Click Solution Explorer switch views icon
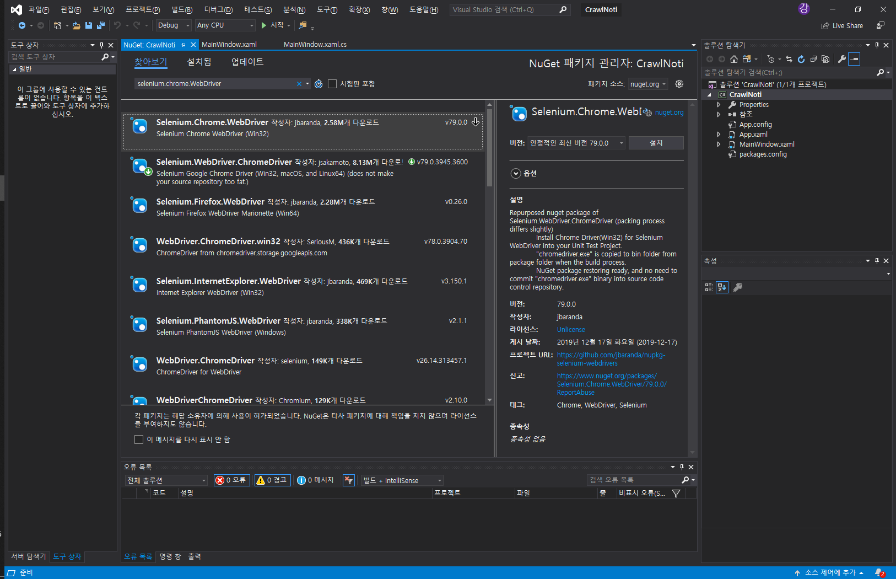This screenshot has height=579, width=896. (x=747, y=59)
